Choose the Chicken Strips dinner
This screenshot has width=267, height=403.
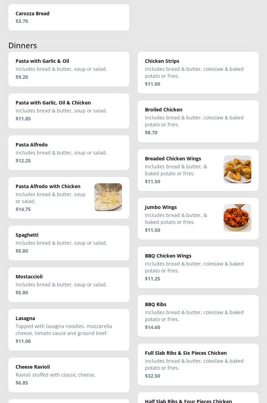tap(198, 73)
